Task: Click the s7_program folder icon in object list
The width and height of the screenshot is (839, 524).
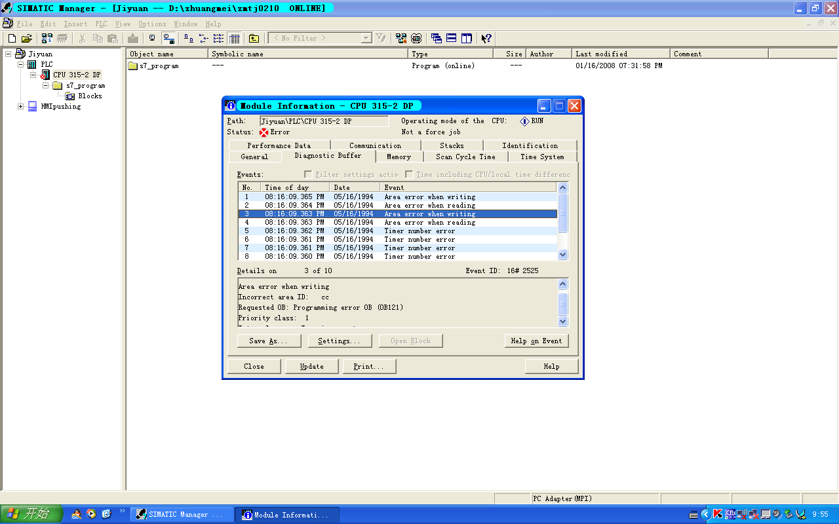Action: click(133, 65)
